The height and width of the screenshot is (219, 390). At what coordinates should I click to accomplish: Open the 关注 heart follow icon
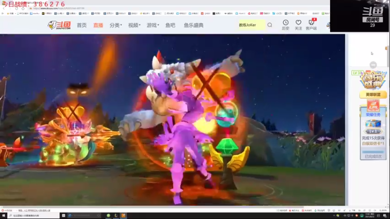298,25
